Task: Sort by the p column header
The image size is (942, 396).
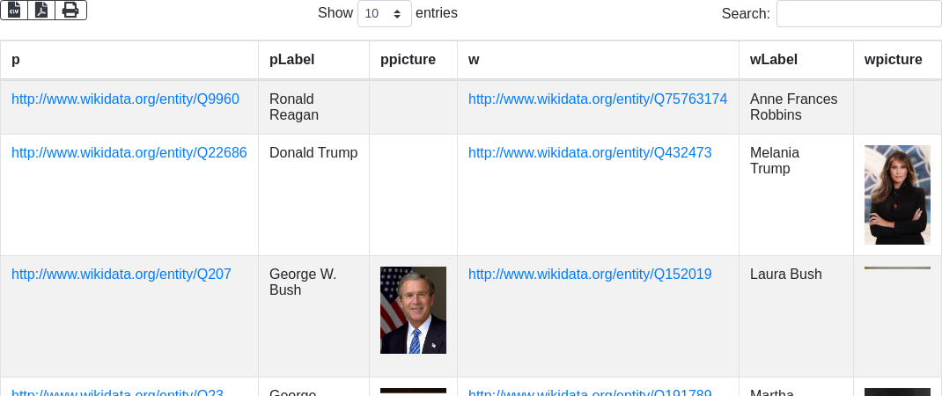Action: coord(129,60)
